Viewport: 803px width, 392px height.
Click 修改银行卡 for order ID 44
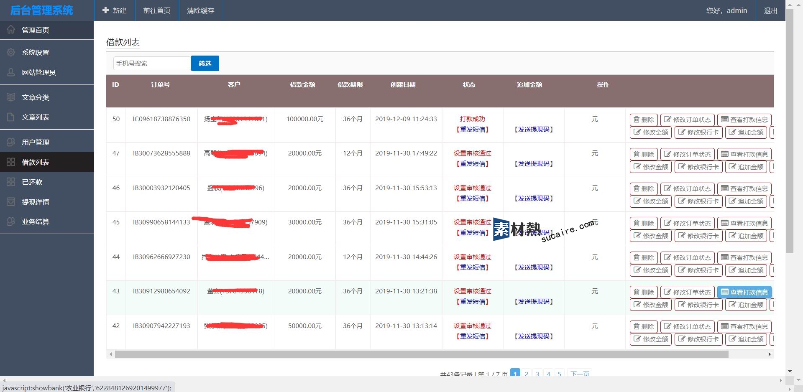click(698, 270)
